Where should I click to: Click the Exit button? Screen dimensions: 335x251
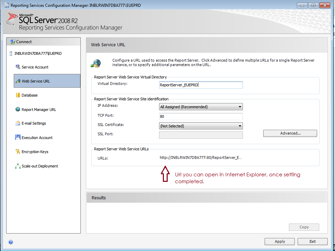[313, 241]
